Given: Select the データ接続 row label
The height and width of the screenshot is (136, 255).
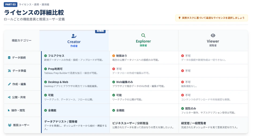Looking at the screenshot, I should (x=19, y=58).
